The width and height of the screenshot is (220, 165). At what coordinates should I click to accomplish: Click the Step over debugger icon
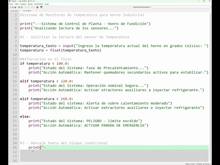point(25,7)
